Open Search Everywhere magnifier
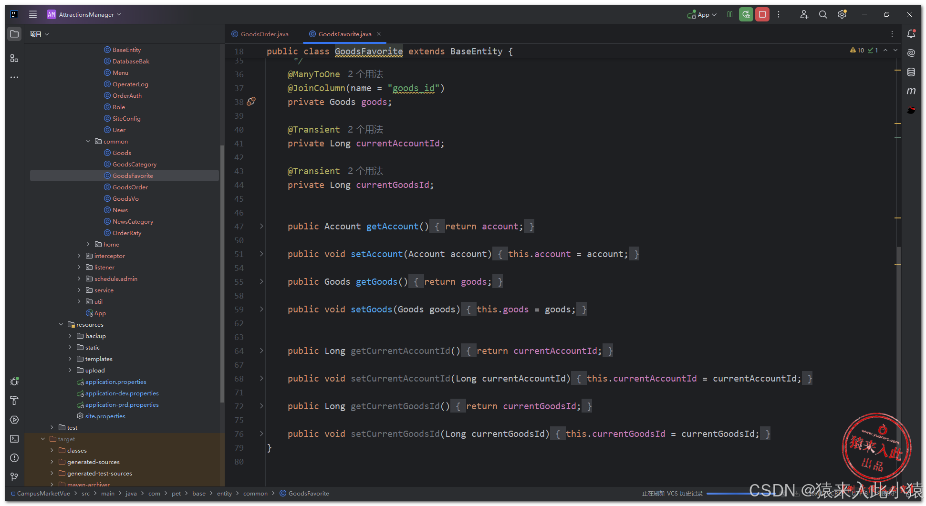Screen dimensions: 926x506 pos(823,14)
